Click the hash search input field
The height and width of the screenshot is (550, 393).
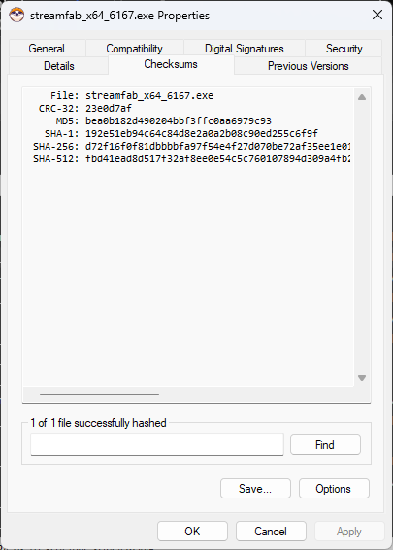pyautogui.click(x=157, y=445)
